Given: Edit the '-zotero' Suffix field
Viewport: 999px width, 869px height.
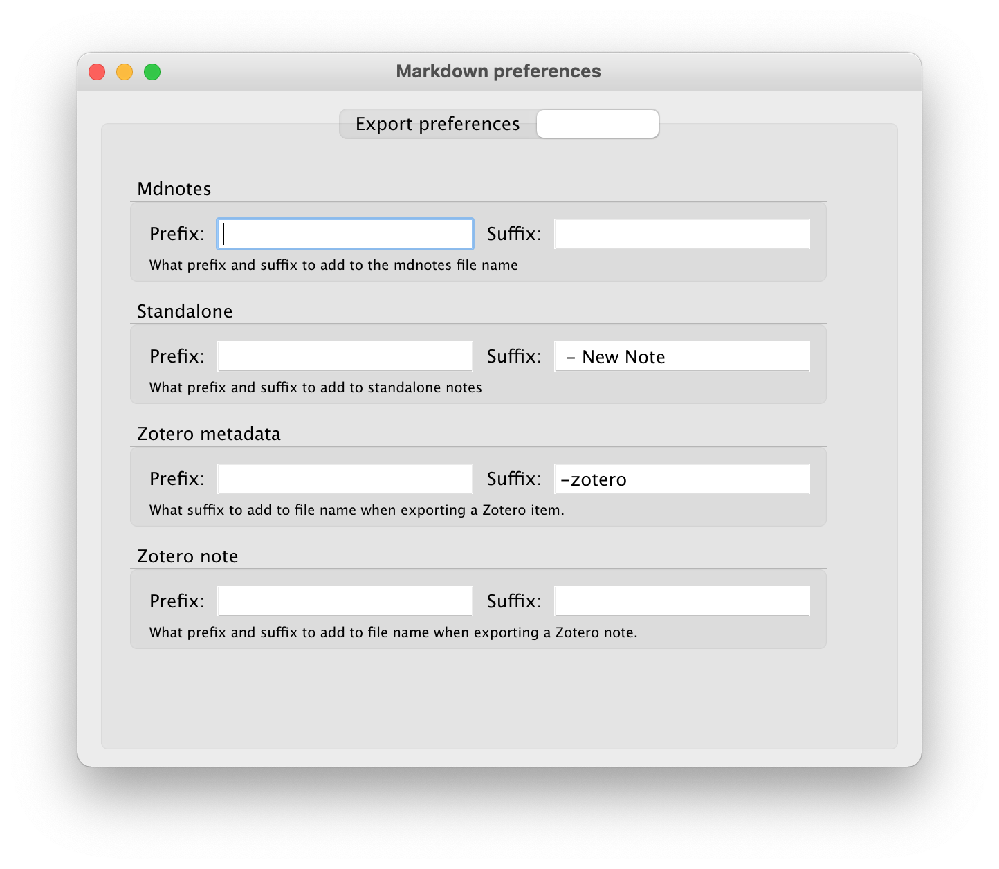Looking at the screenshot, I should (682, 479).
